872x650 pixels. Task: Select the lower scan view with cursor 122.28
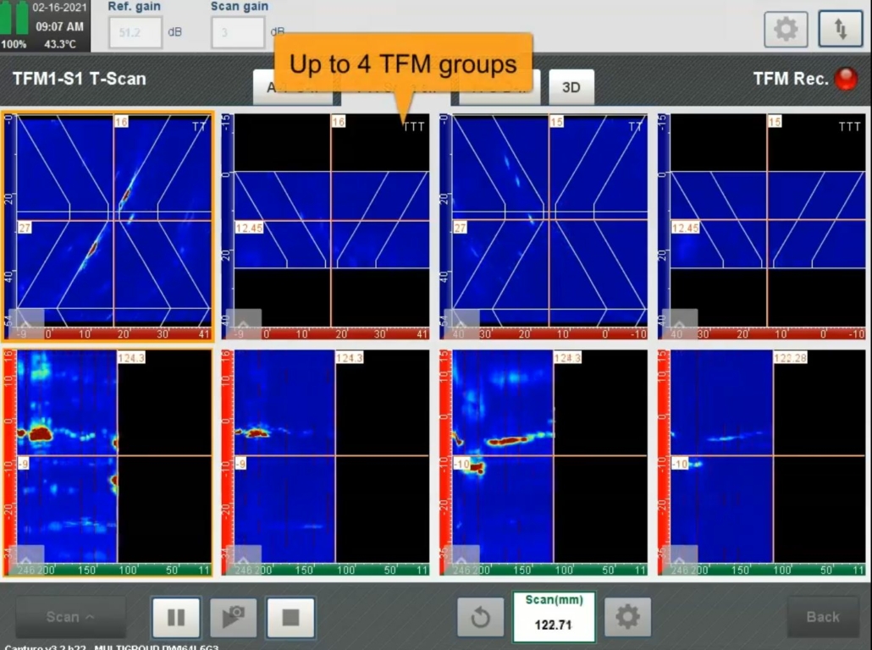762,462
